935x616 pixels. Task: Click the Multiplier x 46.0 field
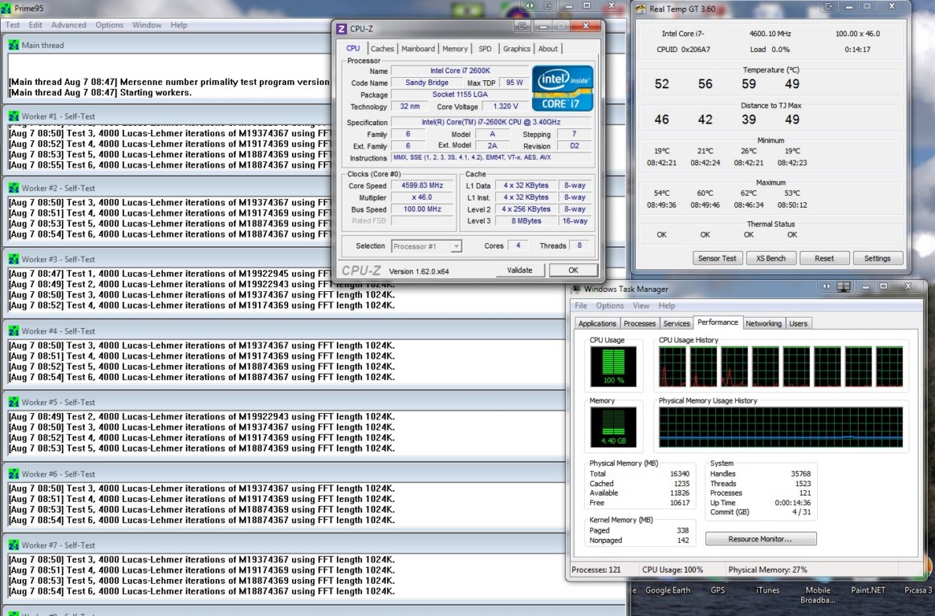(422, 197)
